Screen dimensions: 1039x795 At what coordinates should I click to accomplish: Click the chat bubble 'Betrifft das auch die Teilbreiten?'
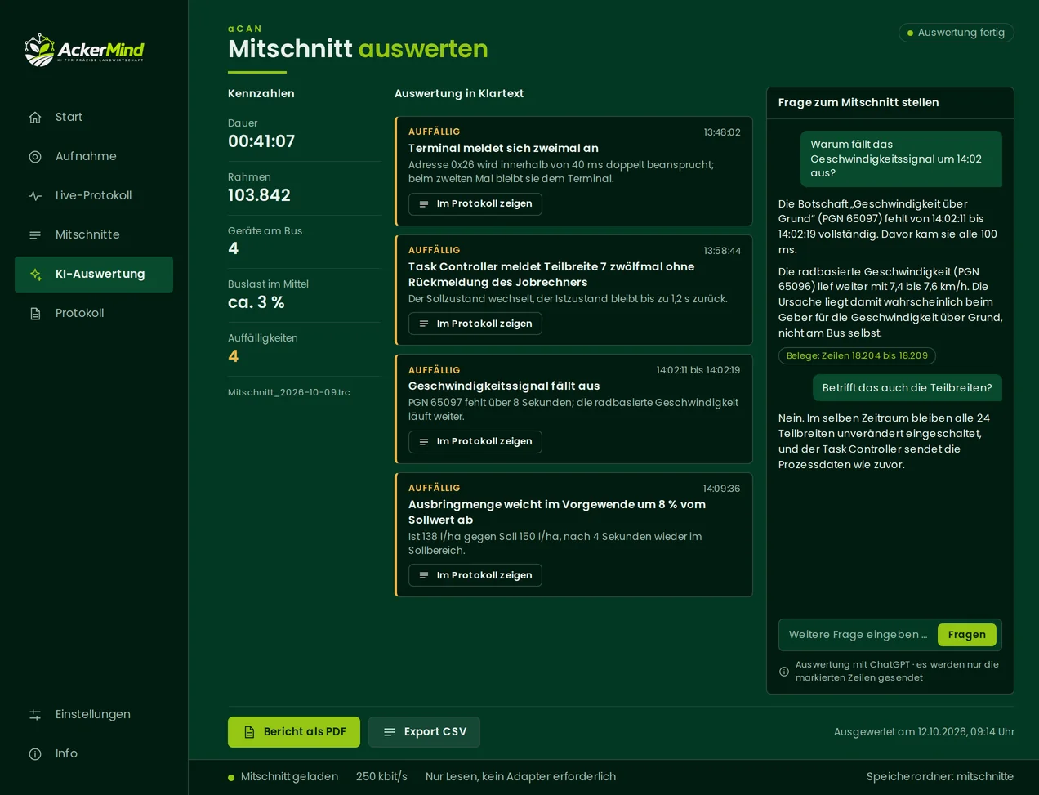[907, 388]
